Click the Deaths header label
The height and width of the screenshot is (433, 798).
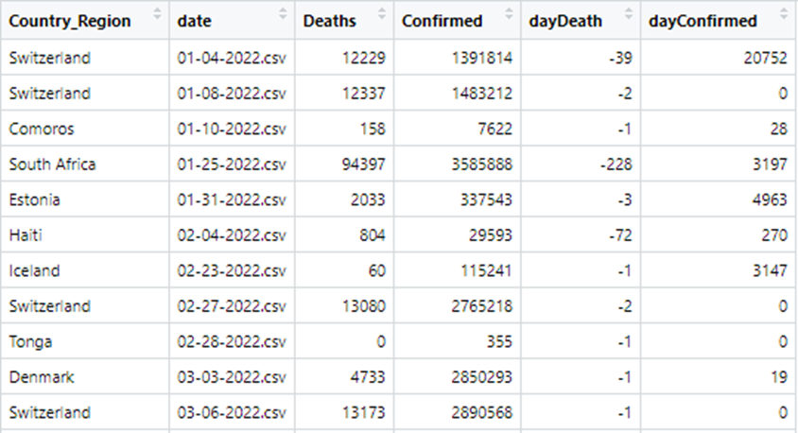[329, 21]
